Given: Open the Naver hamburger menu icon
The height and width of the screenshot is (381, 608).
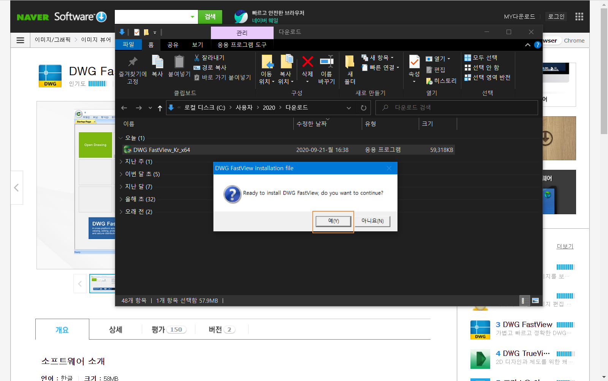Looking at the screenshot, I should pyautogui.click(x=21, y=40).
